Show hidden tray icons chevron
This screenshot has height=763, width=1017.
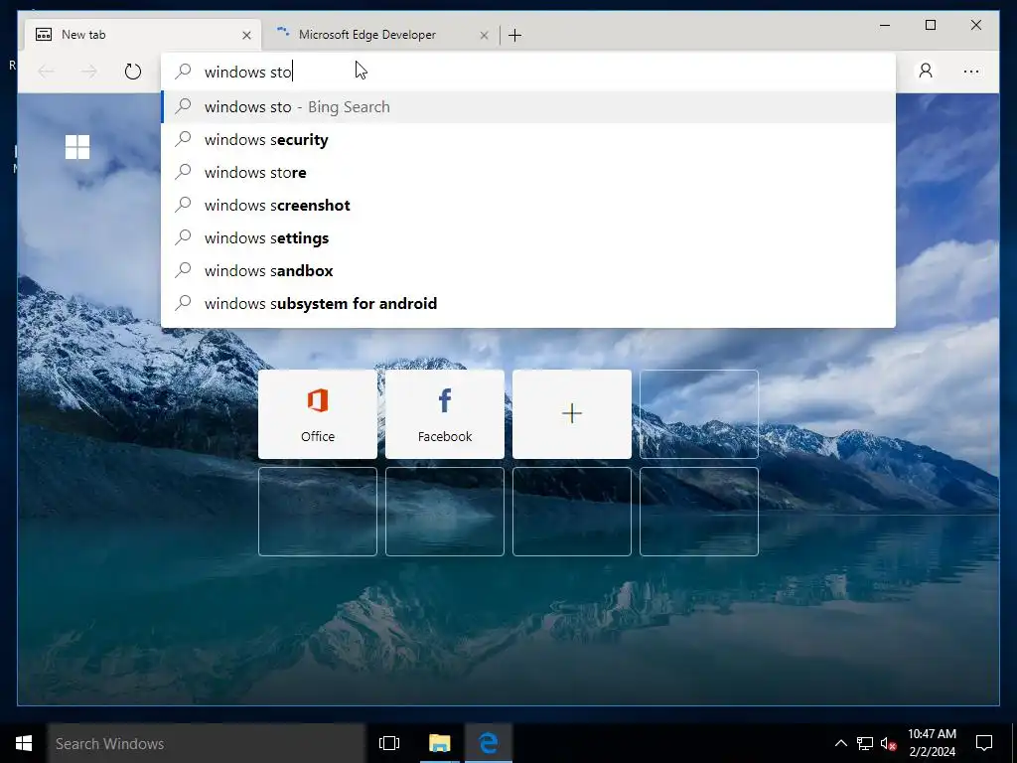(x=840, y=743)
